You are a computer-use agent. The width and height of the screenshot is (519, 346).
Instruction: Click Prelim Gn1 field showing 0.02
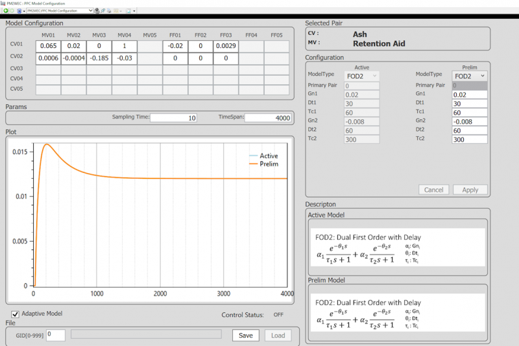(469, 95)
